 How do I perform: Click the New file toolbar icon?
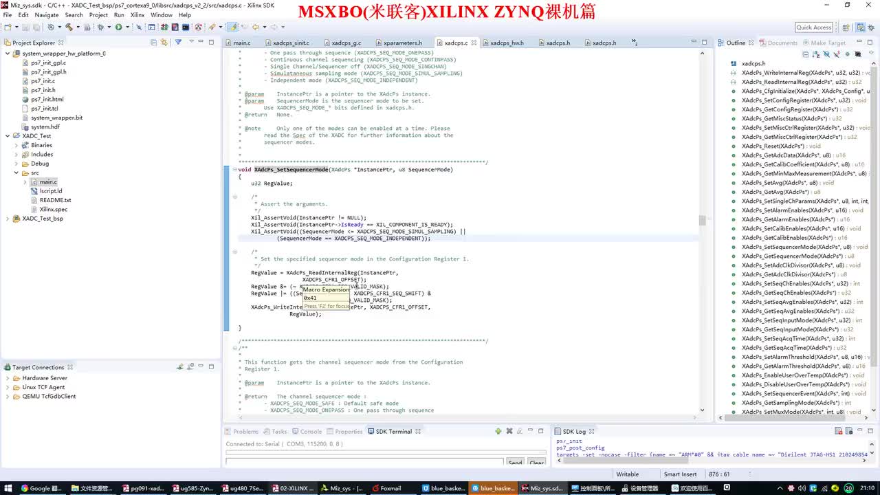pyautogui.click(x=8, y=27)
